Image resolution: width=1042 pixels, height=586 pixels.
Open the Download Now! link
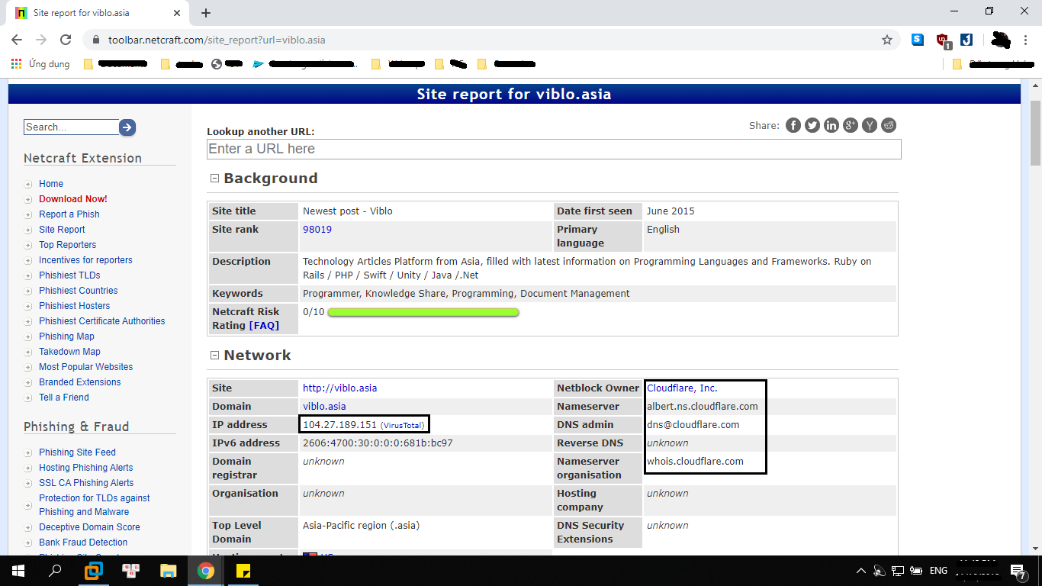(x=73, y=199)
